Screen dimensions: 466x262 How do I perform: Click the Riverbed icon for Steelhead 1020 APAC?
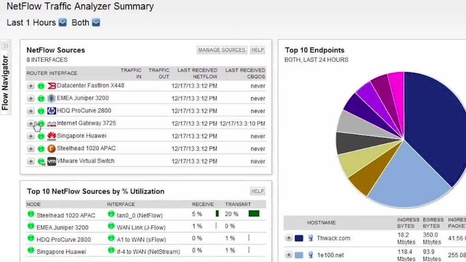point(52,148)
